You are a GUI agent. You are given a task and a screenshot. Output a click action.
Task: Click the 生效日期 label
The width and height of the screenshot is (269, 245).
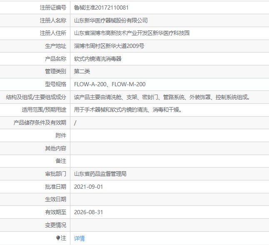(55, 199)
